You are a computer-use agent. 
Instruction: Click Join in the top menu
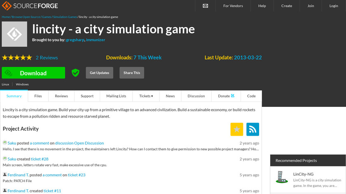[311, 6]
